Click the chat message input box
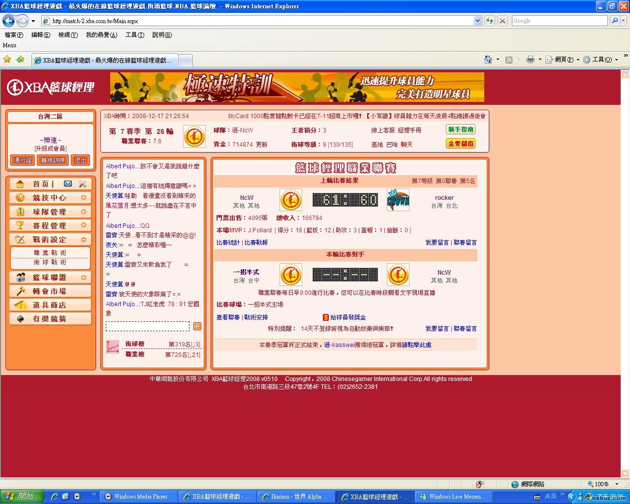This screenshot has width=630, height=504. [148, 326]
